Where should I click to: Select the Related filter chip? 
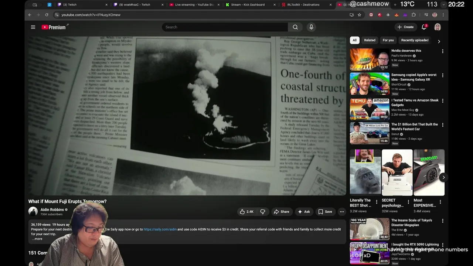point(370,40)
